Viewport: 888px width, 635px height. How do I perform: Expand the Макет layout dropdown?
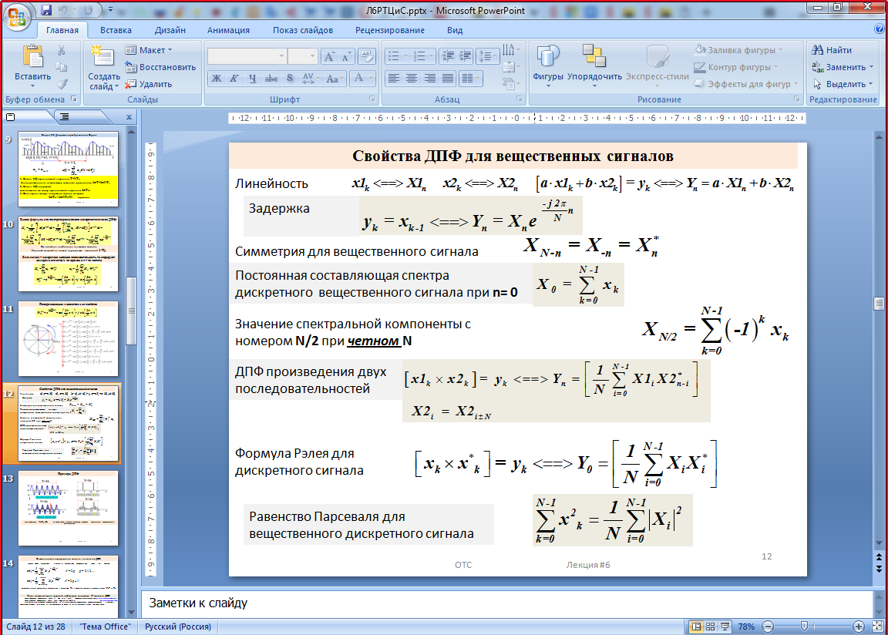pos(169,50)
